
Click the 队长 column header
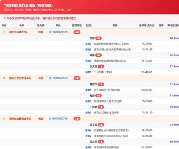coord(58,25)
